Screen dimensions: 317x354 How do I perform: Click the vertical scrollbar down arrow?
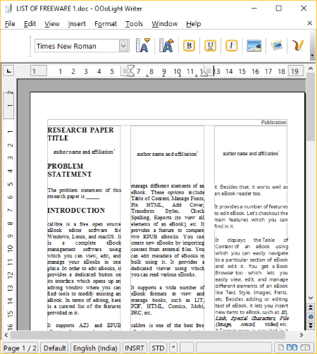tap(311, 298)
